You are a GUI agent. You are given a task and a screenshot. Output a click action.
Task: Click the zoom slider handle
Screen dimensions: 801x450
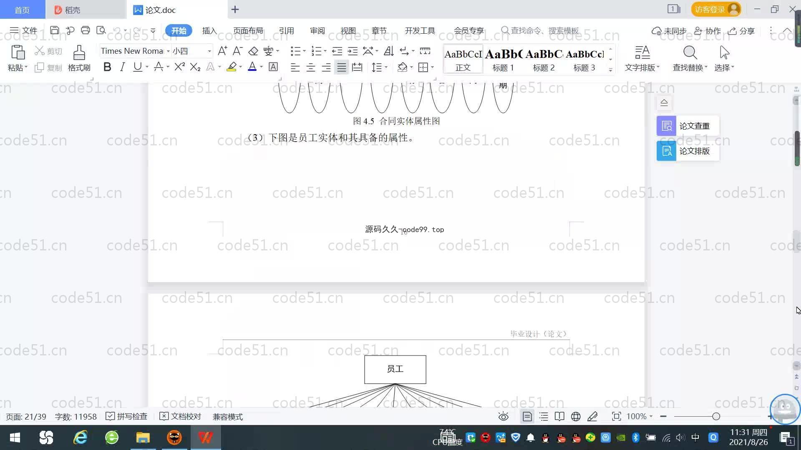point(716,417)
